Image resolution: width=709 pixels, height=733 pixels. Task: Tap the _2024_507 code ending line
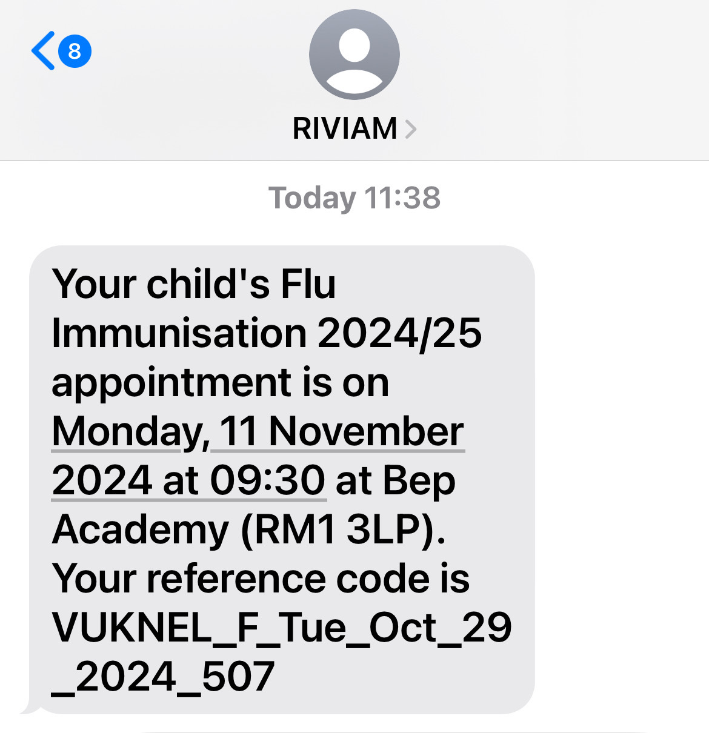[x=164, y=677]
